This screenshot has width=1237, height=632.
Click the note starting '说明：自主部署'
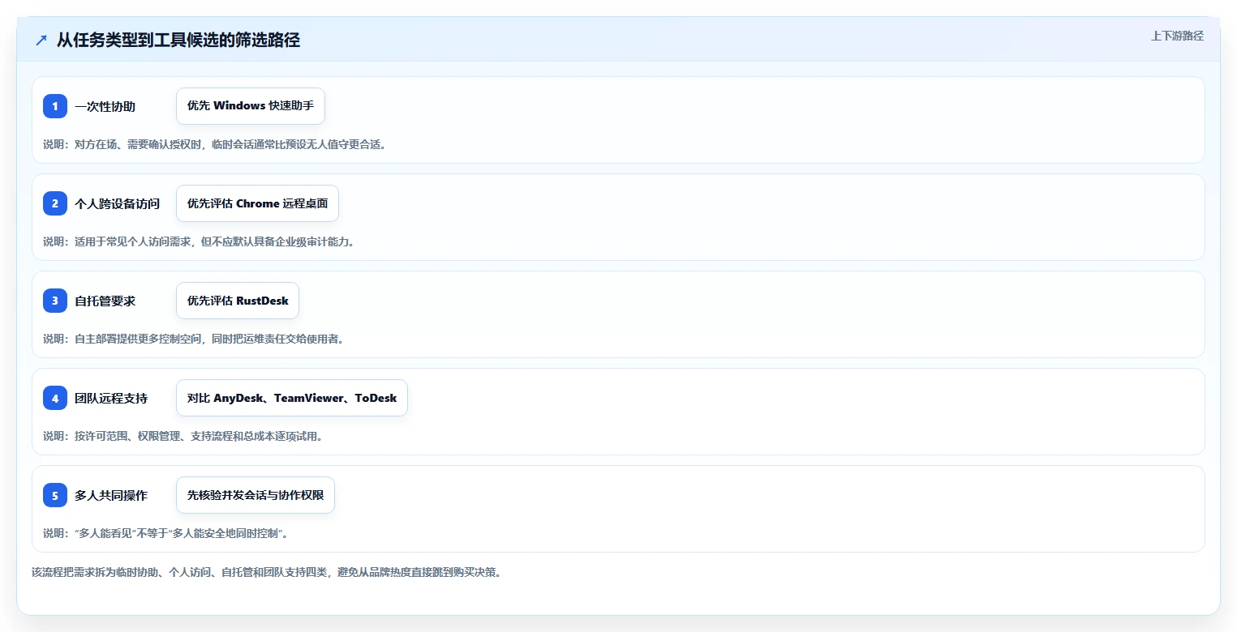click(194, 339)
